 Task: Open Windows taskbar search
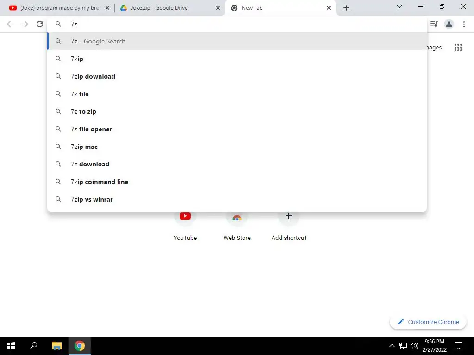click(x=33, y=346)
